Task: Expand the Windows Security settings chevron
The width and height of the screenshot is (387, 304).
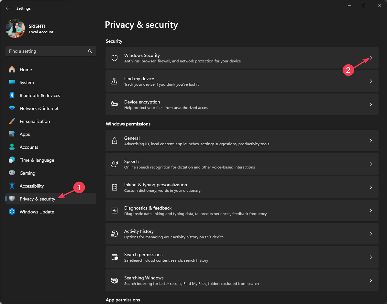Action: [371, 58]
